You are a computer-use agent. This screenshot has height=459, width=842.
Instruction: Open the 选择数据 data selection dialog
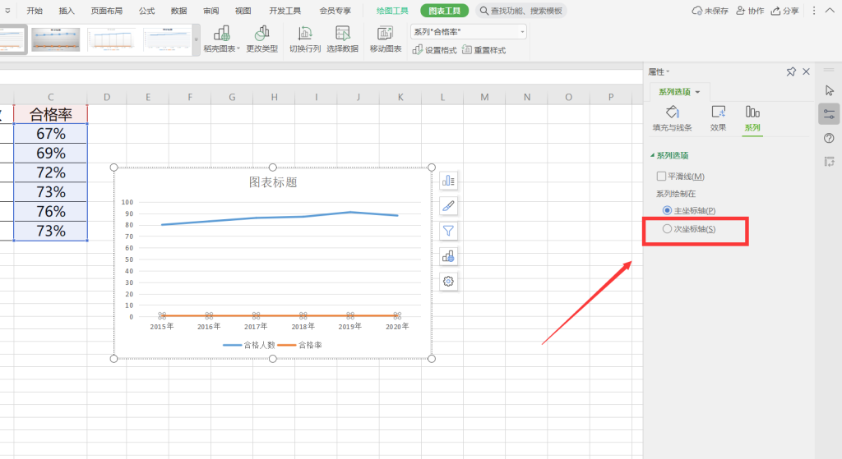tap(343, 39)
